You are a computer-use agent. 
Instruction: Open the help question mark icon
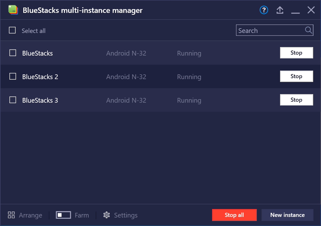(x=264, y=10)
